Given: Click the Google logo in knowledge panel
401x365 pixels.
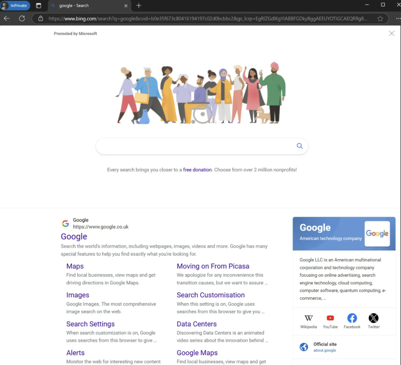Looking at the screenshot, I should pos(377,234).
